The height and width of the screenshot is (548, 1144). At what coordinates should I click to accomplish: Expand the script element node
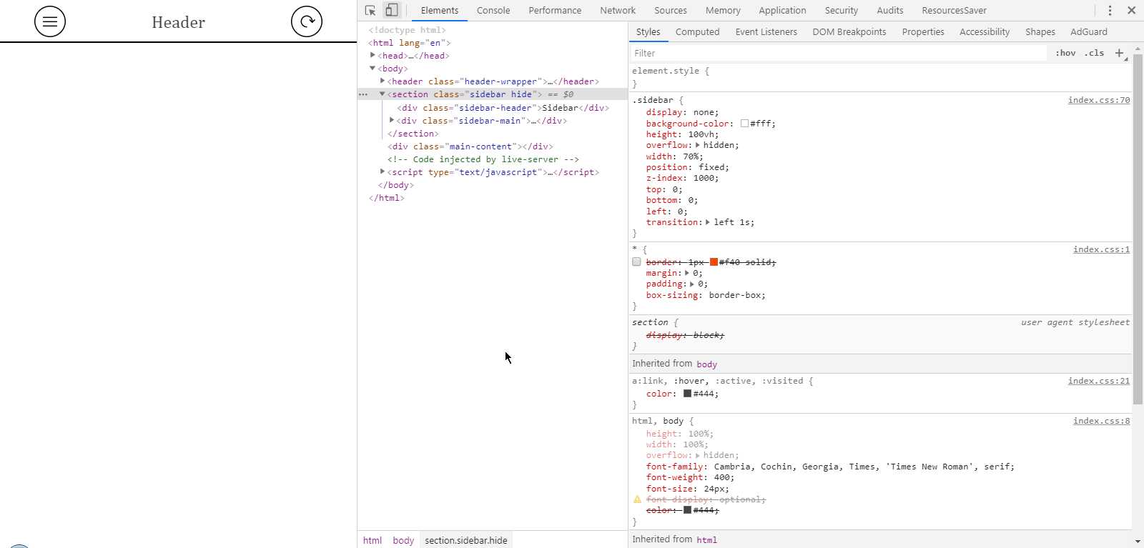coord(383,171)
